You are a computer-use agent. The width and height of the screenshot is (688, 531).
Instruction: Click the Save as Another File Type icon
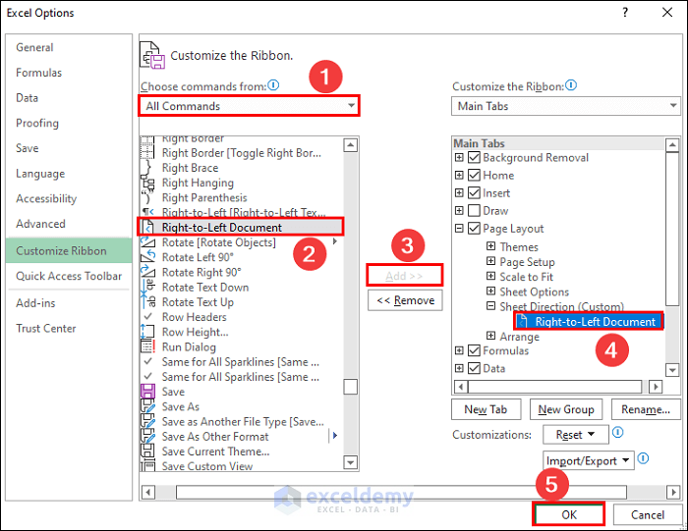click(147, 421)
